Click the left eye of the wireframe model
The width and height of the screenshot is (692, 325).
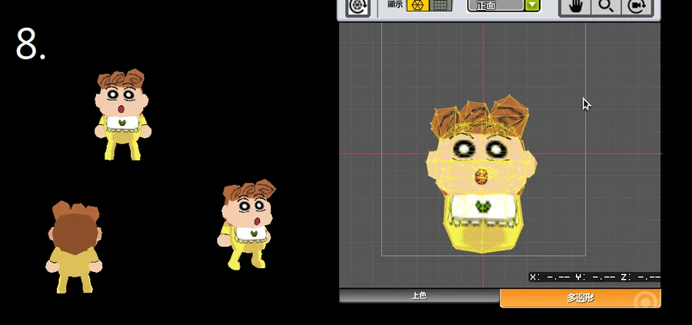[464, 148]
